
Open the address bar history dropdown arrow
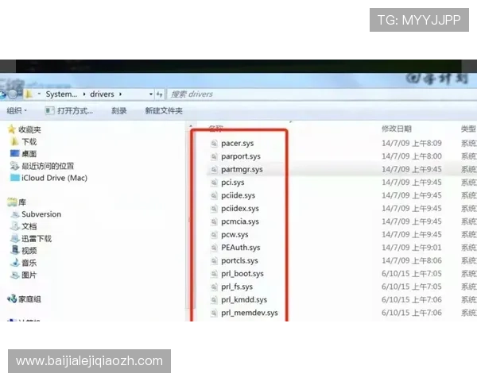coord(151,94)
